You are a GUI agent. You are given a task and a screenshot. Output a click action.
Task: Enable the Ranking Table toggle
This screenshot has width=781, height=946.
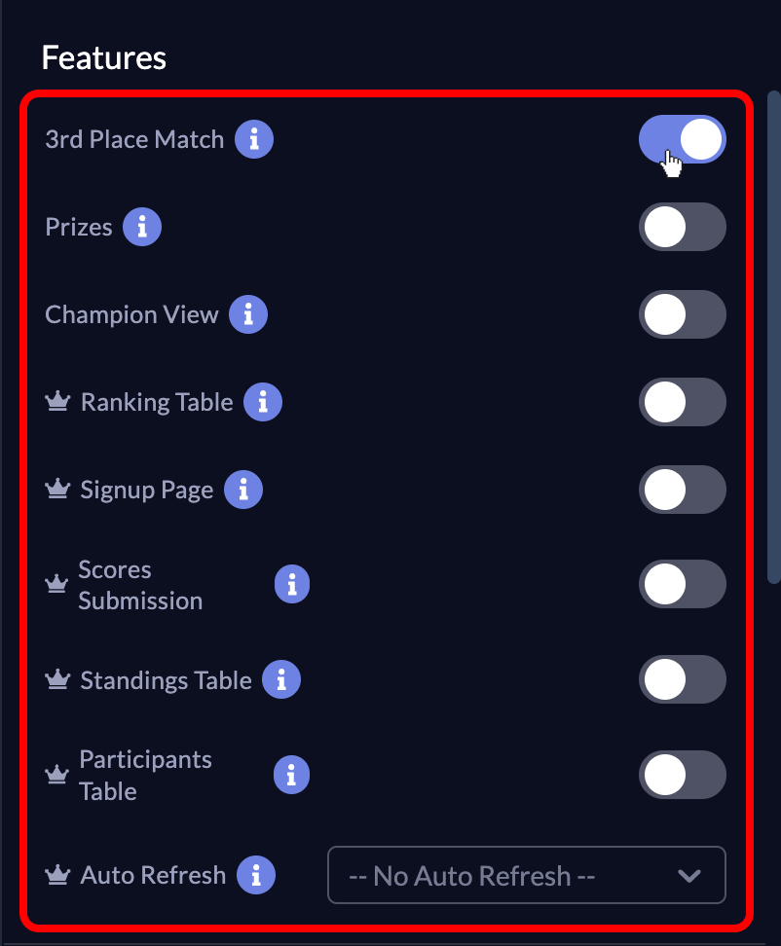pos(683,402)
